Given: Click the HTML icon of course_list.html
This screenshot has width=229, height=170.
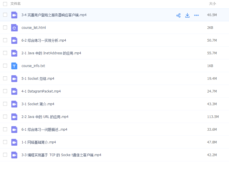Looking at the screenshot, I should (x=14, y=28).
